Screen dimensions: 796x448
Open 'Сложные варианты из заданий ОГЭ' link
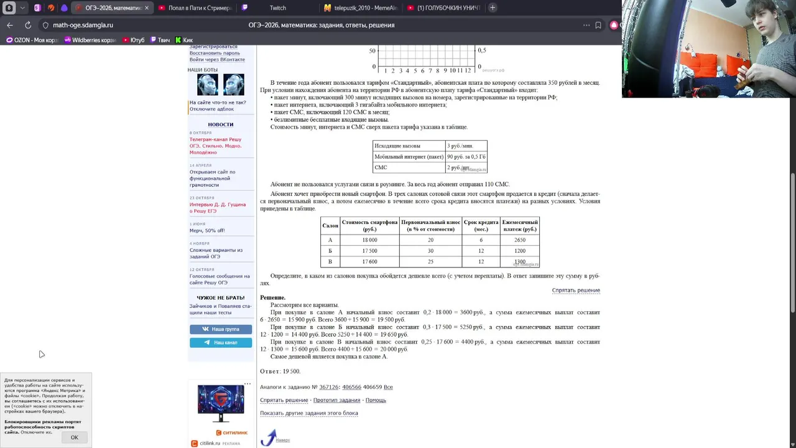tap(216, 253)
